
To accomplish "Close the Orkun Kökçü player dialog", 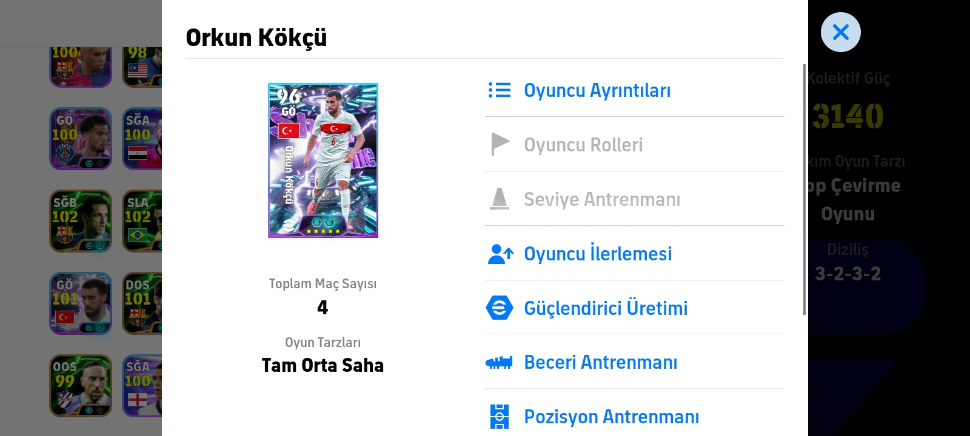I will pyautogui.click(x=840, y=32).
